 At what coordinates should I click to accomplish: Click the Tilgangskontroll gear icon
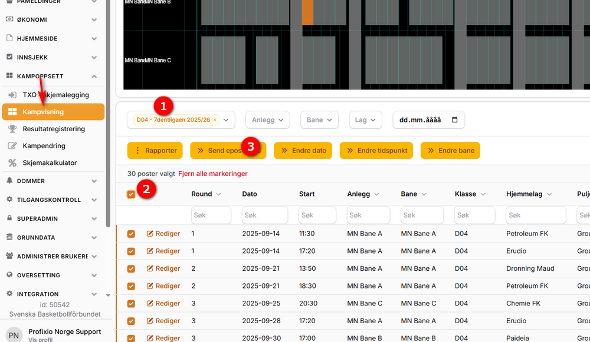point(10,200)
